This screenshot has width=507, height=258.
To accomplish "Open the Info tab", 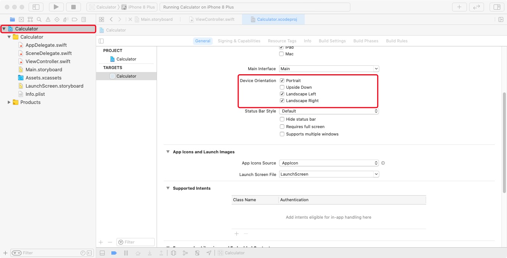I will coord(308,41).
